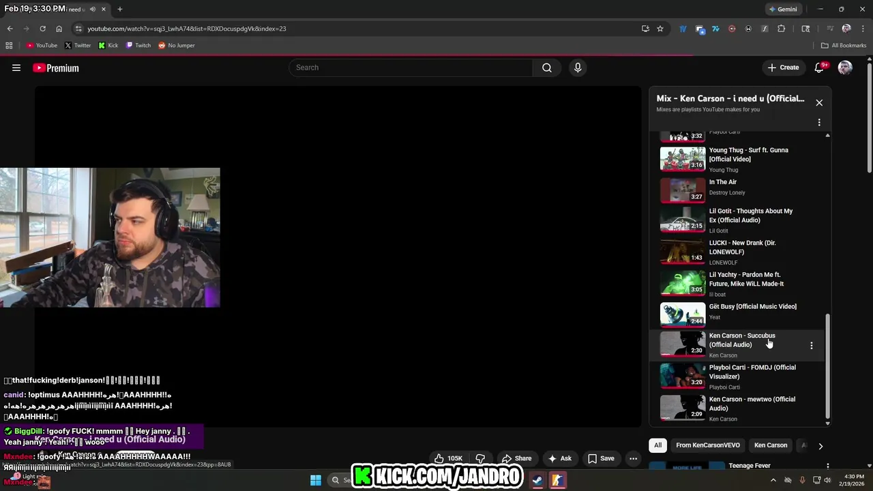Share the video
873x491 pixels.
coord(516,458)
